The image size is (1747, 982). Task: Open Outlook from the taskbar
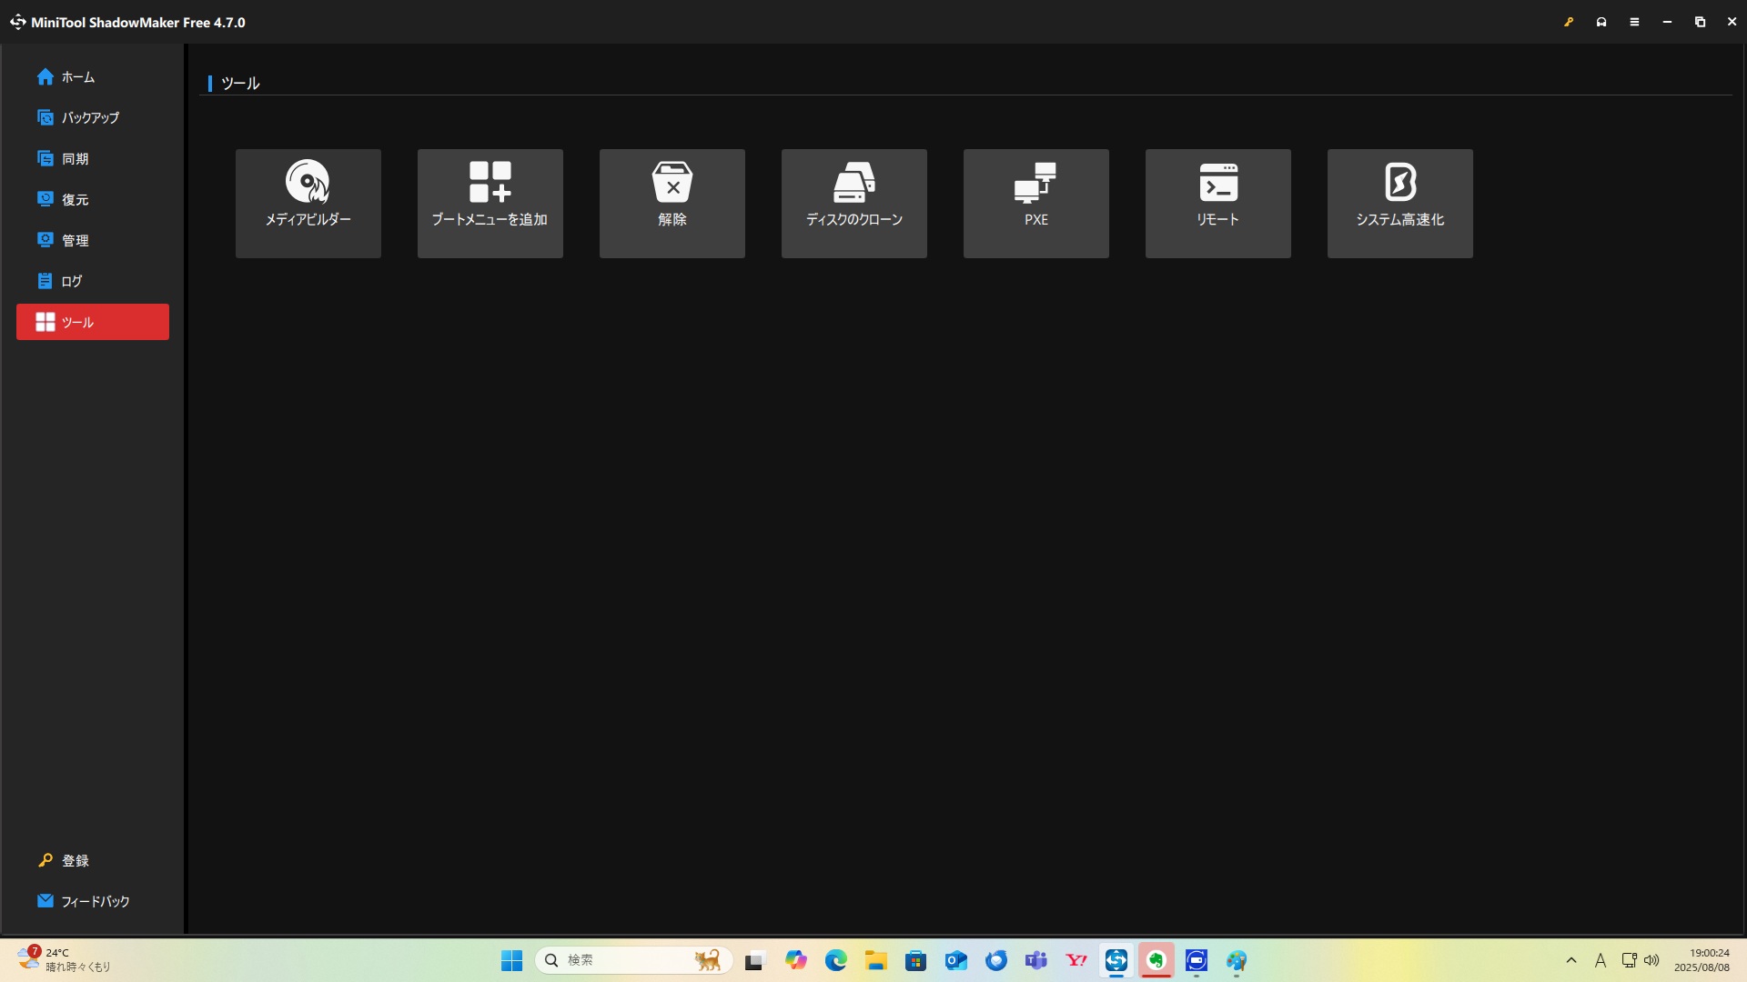[x=956, y=960]
